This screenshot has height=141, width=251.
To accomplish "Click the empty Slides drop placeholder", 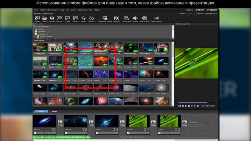I will (200, 125).
